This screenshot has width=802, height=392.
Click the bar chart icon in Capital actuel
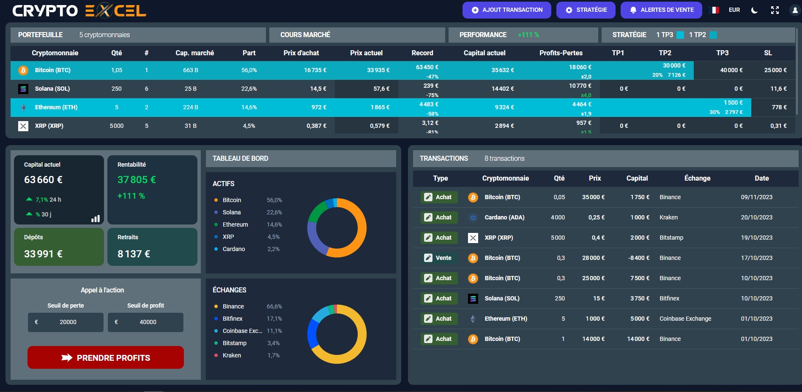point(96,218)
